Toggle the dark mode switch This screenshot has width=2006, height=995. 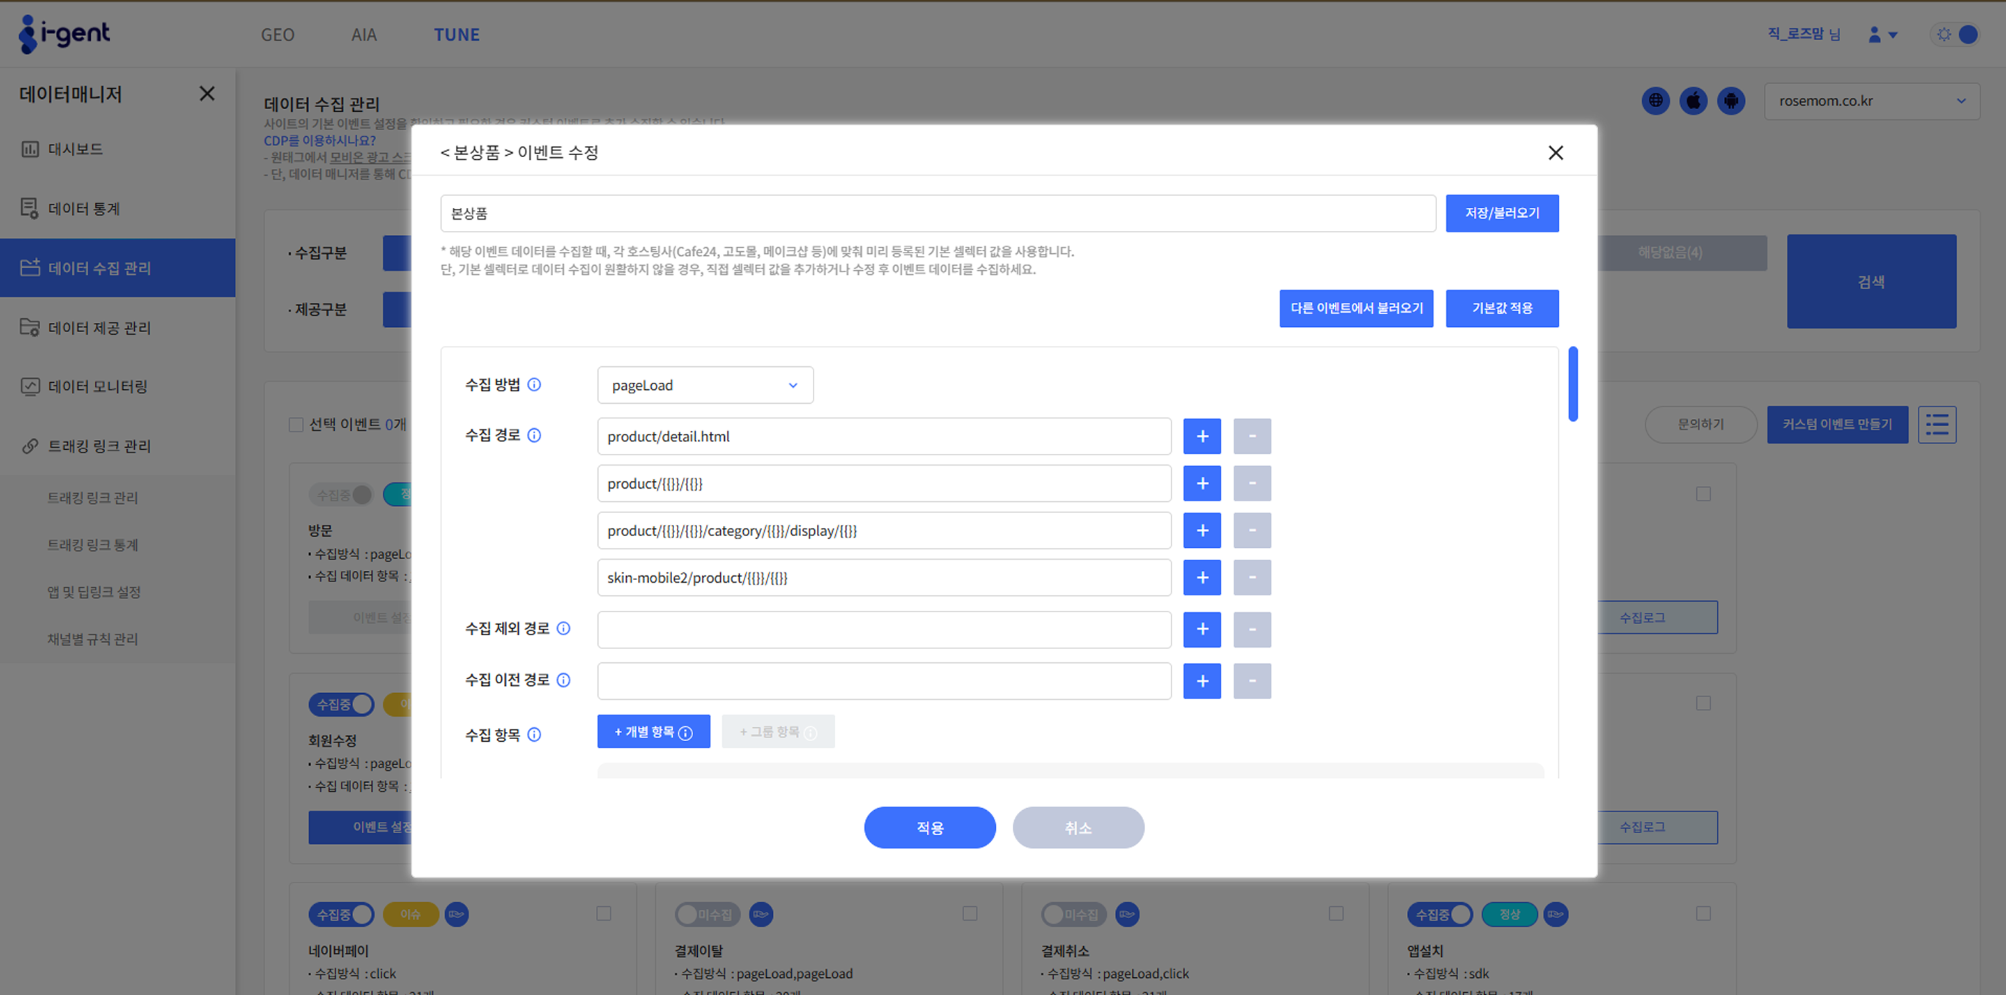point(1955,34)
